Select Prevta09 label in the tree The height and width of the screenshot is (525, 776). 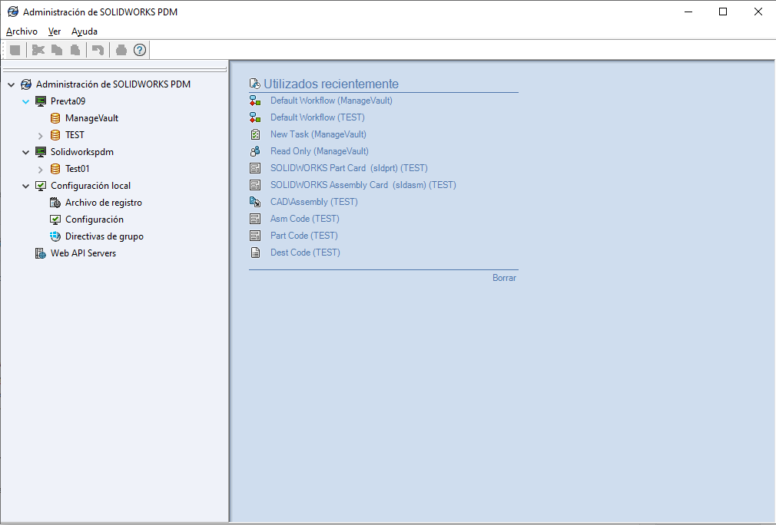pos(68,101)
